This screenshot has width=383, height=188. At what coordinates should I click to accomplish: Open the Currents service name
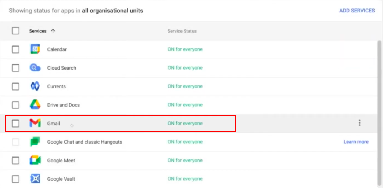click(57, 86)
